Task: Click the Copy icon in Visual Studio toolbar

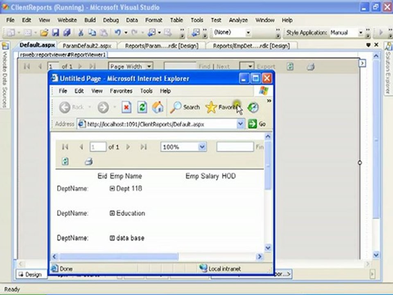Action: 92,32
